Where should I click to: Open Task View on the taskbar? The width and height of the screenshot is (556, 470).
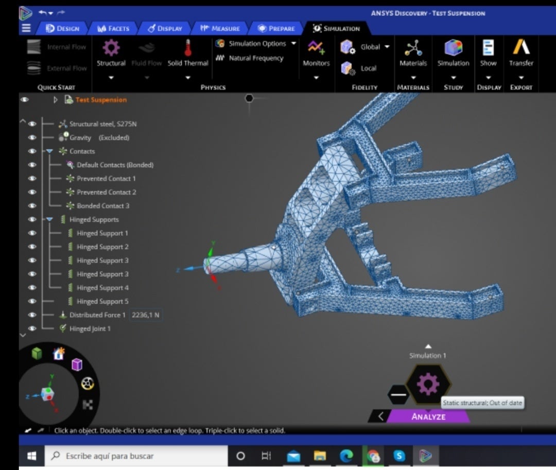coord(266,456)
